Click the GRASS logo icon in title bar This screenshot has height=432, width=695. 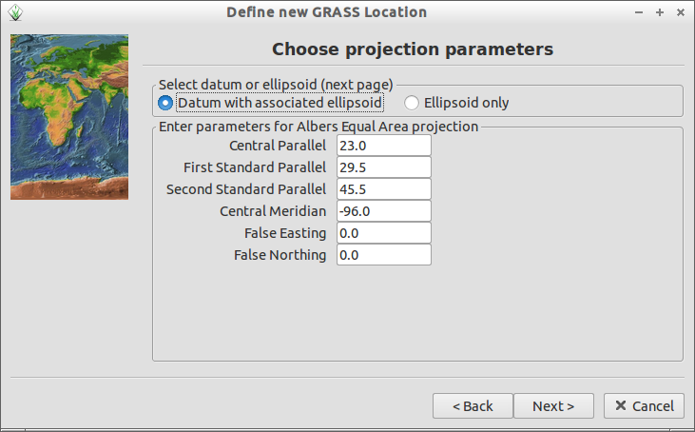pos(15,12)
